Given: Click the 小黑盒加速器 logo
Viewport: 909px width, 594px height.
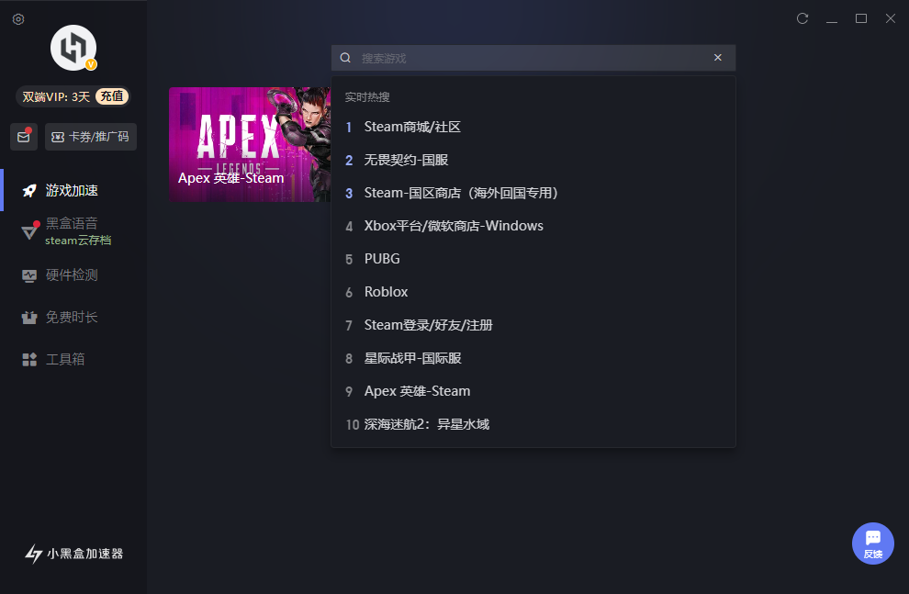Looking at the screenshot, I should (x=73, y=554).
